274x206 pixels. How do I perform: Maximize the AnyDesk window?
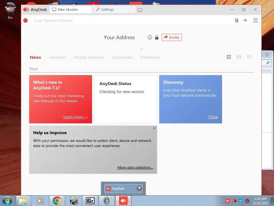point(244,10)
